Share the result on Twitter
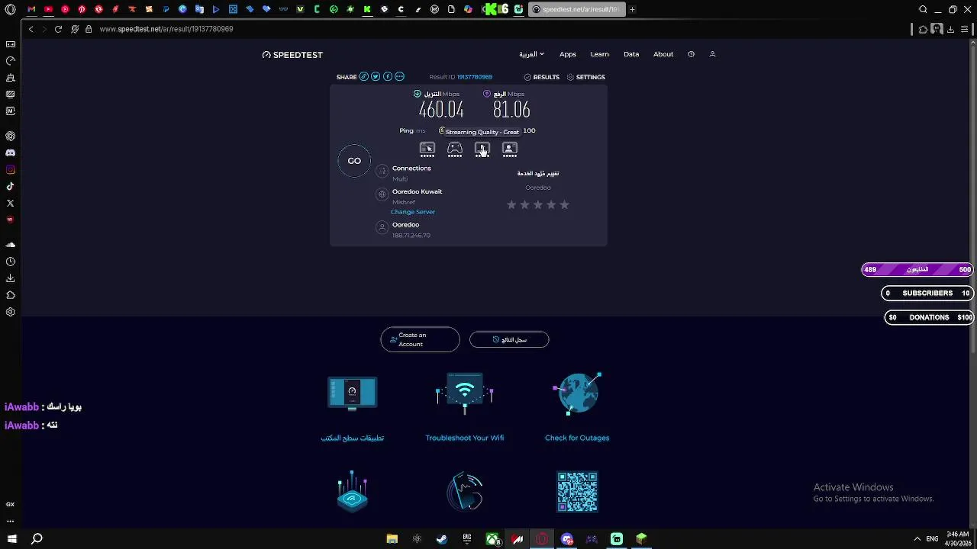Image resolution: width=977 pixels, height=549 pixels. pyautogui.click(x=376, y=77)
